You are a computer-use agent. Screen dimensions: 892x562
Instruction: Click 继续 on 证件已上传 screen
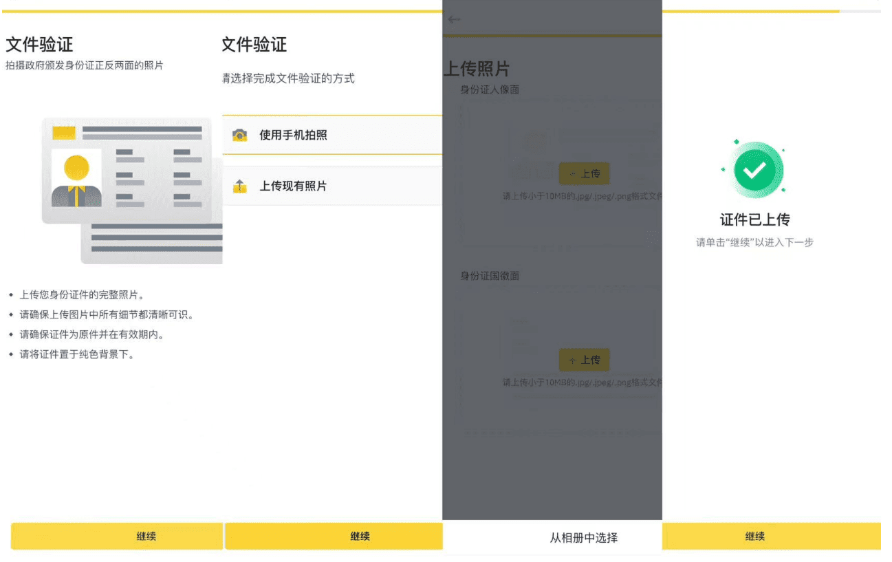[772, 537]
